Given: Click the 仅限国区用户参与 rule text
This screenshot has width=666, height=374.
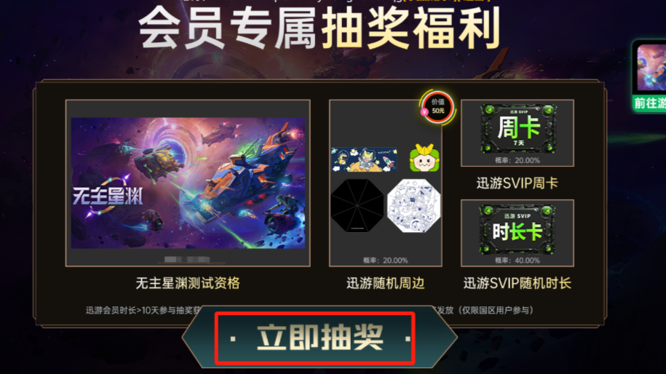Looking at the screenshot, I should click(x=496, y=310).
